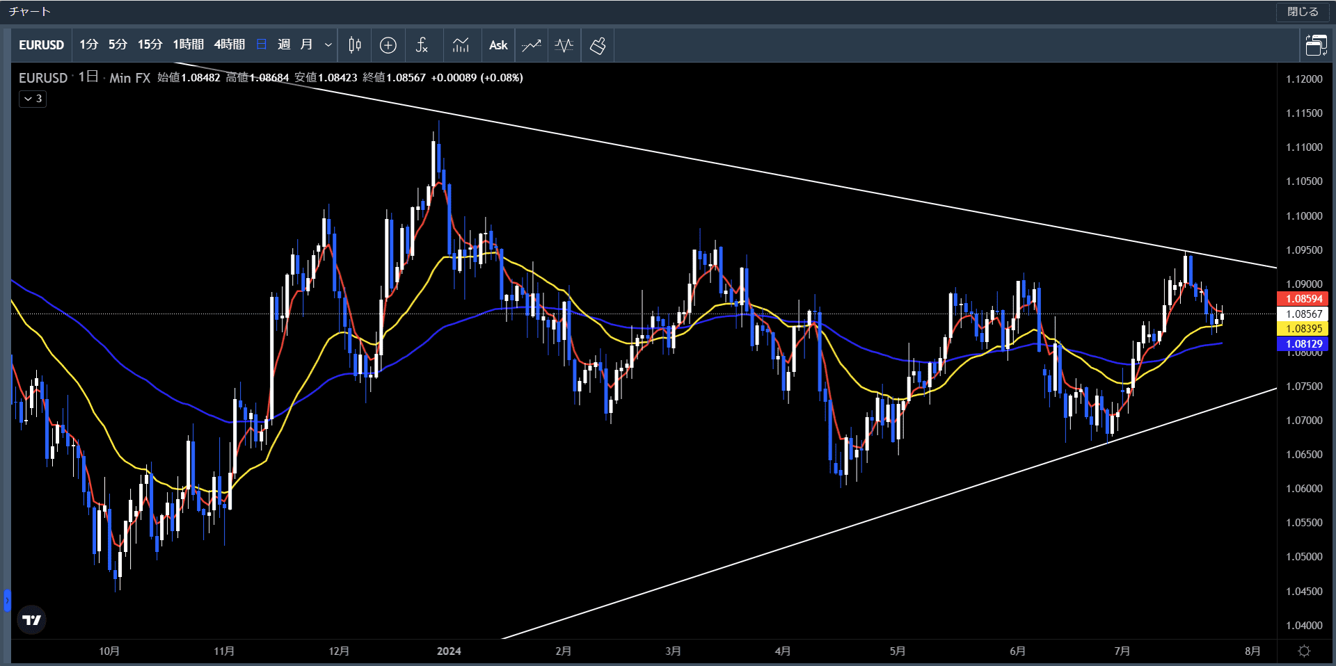1336x666 pixels.
Task: Click the 8月 label on time axis
Action: [1252, 651]
